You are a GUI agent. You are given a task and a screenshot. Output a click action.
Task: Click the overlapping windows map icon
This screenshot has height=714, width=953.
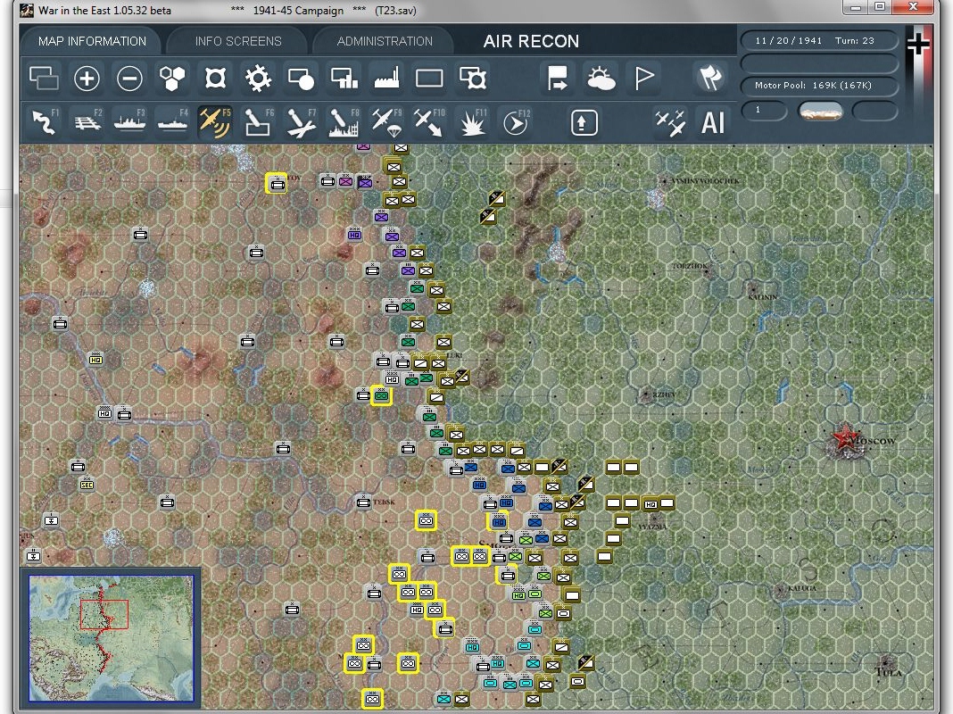(45, 79)
